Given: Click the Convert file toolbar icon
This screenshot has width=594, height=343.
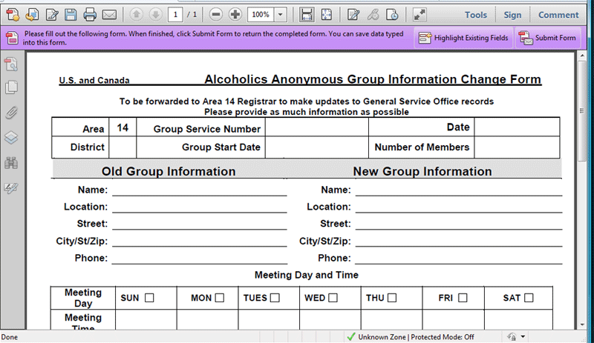Looking at the screenshot, I should coord(32,15).
